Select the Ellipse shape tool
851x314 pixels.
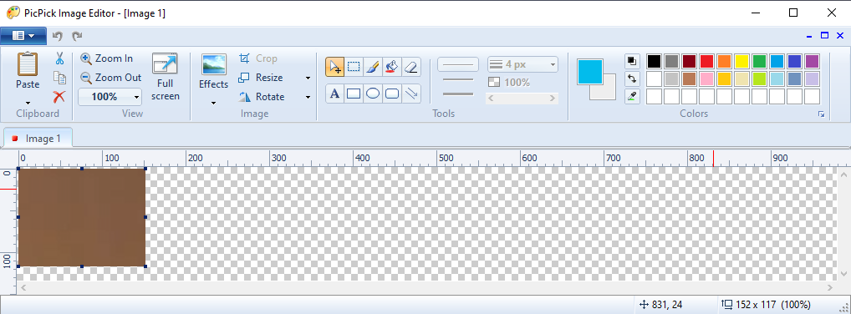(373, 94)
